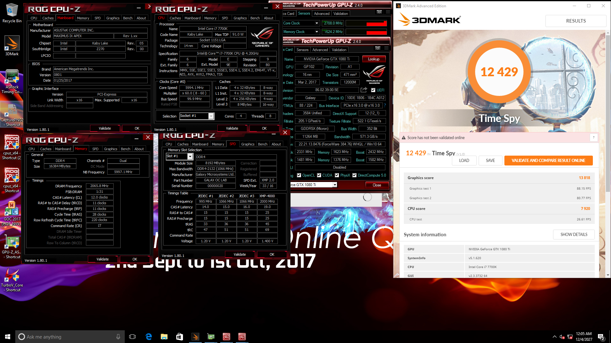This screenshot has width=611, height=343.
Task: Show hidden system tray icons
Action: pos(555,337)
